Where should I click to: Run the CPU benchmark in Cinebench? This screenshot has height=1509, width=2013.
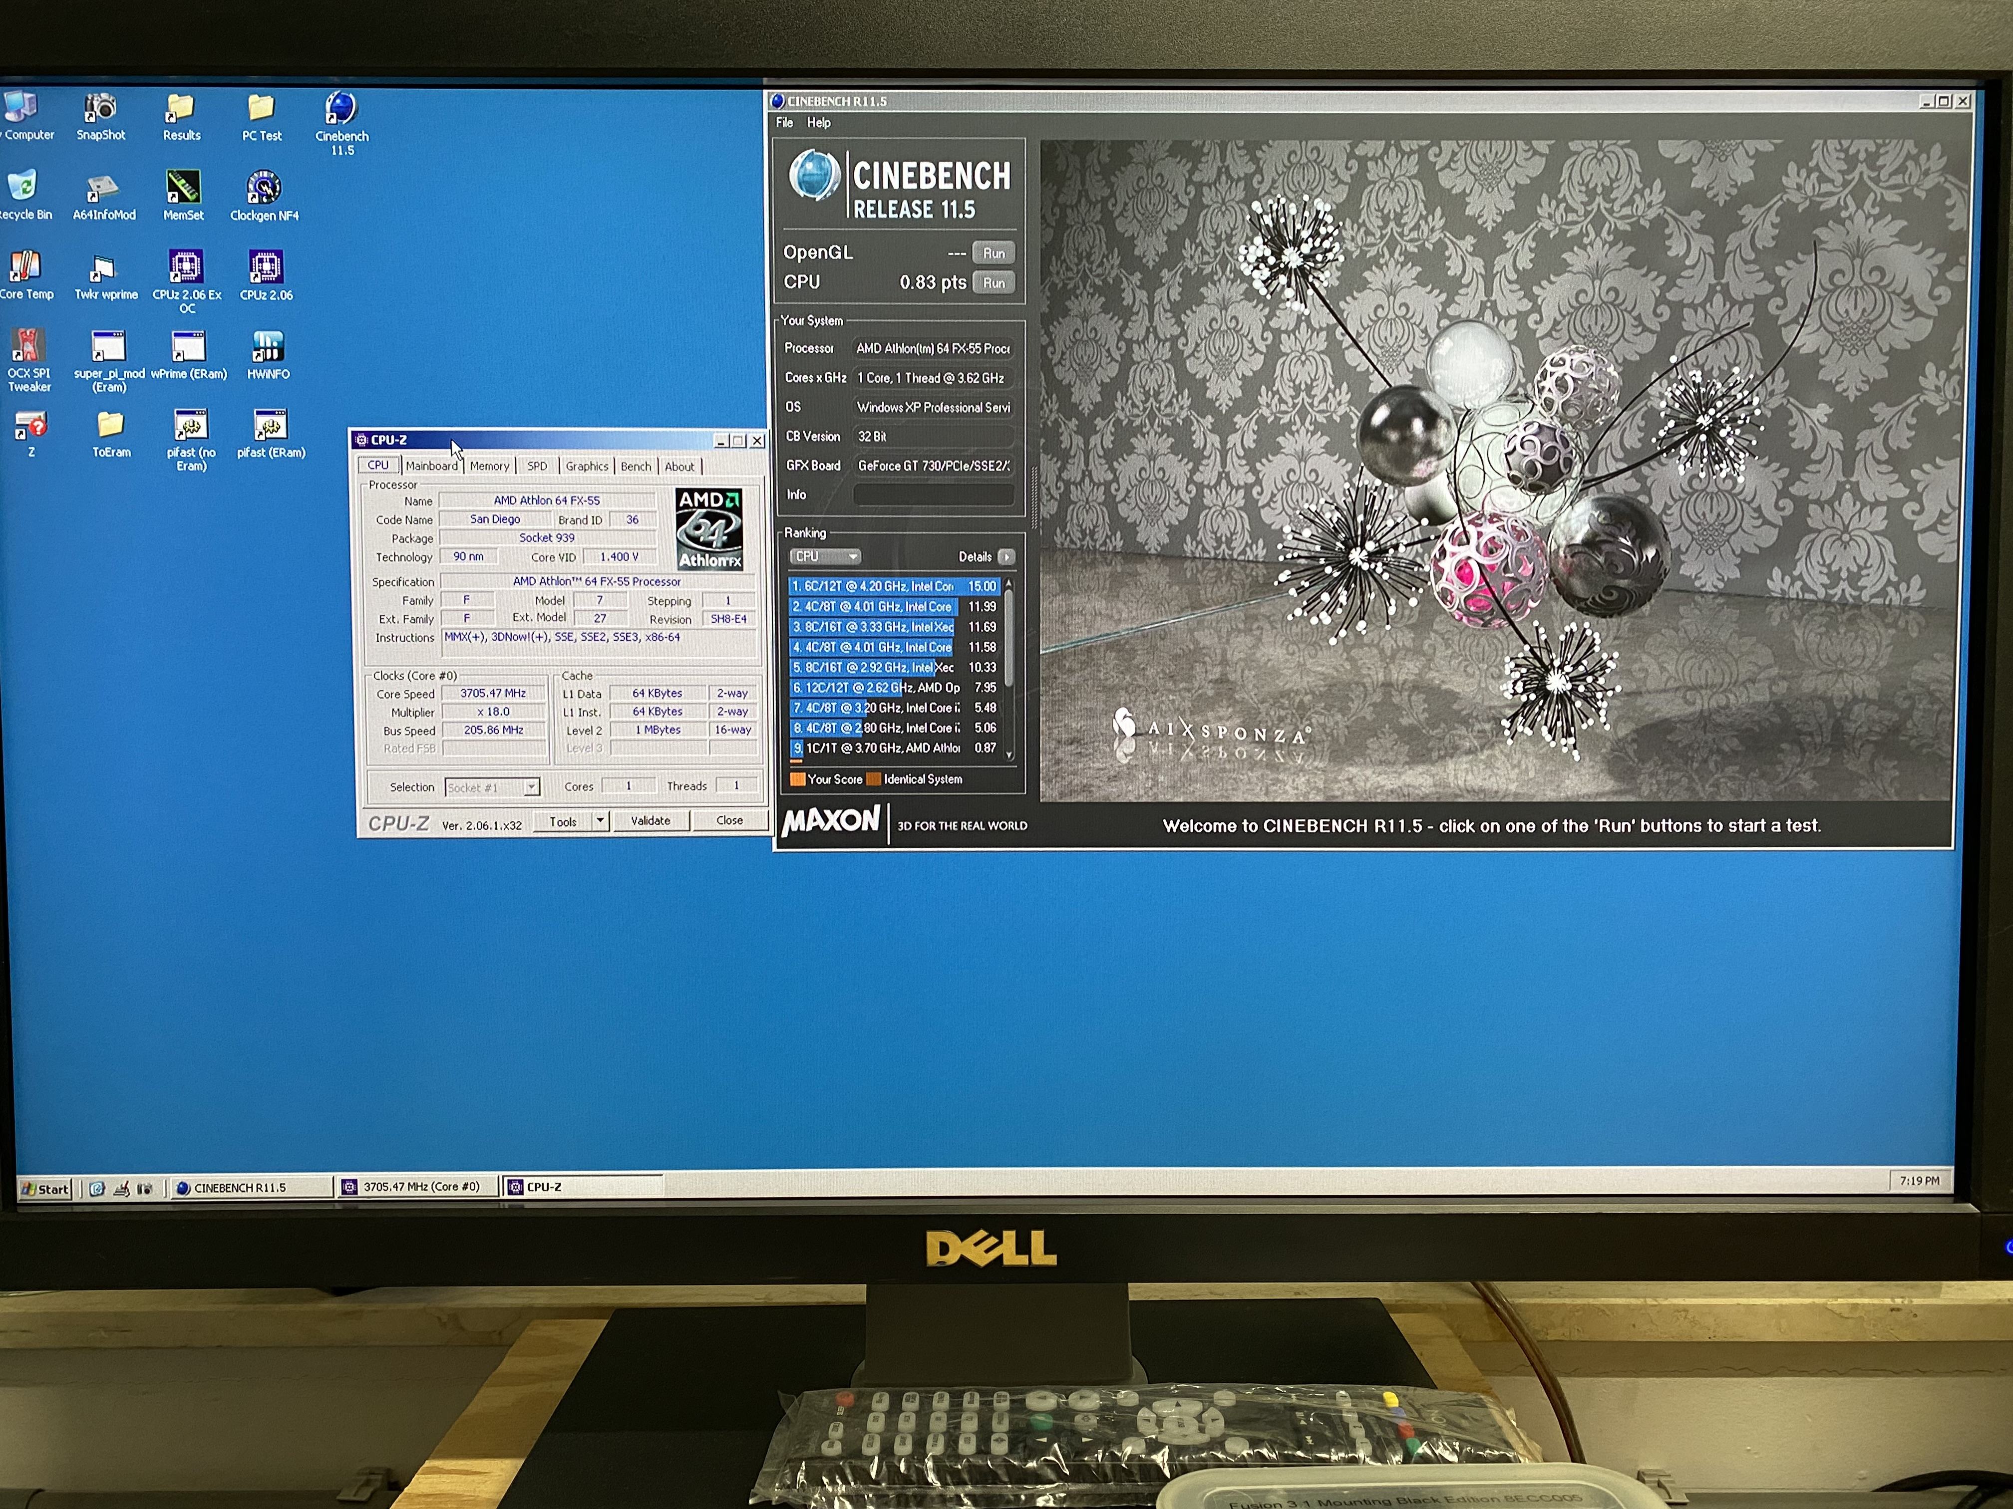tap(993, 283)
